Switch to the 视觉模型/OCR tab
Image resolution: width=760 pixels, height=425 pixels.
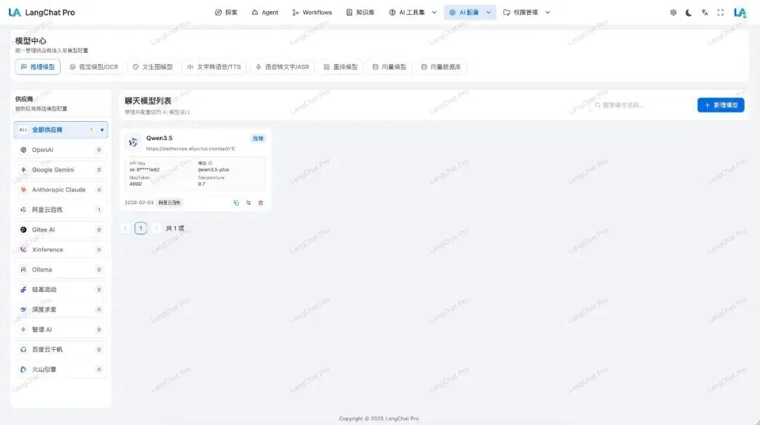pos(94,67)
